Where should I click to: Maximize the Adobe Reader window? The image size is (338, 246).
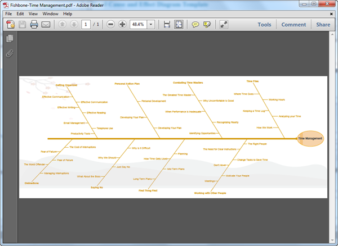(x=314, y=4)
